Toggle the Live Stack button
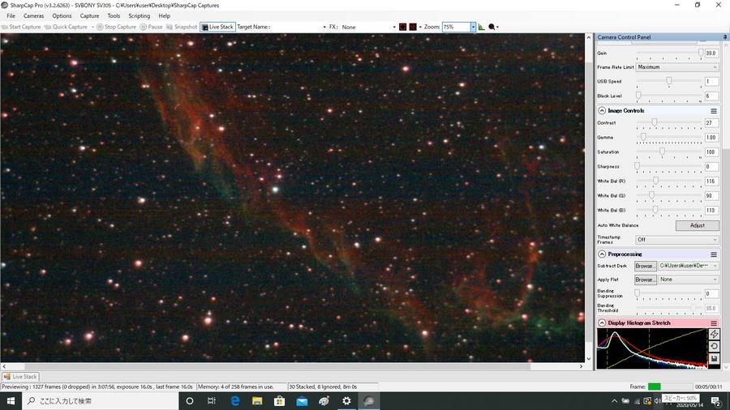Screen dimensions: 730x410 pyautogui.click(x=217, y=27)
